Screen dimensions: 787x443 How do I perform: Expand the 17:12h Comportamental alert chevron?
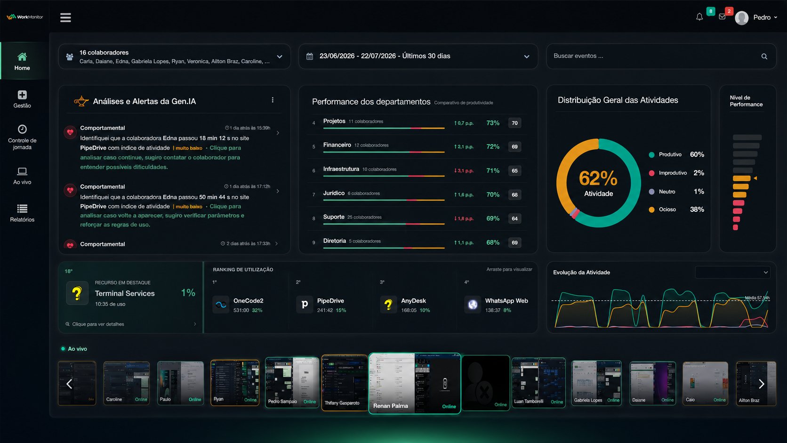278,191
